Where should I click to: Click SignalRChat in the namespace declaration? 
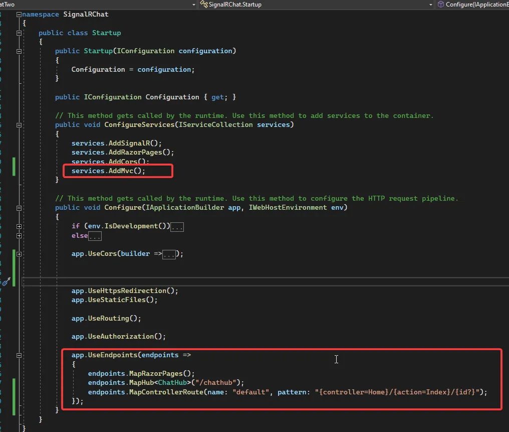tap(86, 15)
